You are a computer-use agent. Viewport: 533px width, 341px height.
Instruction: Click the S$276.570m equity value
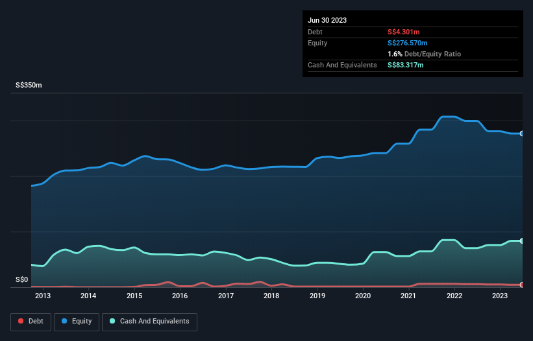(x=407, y=43)
